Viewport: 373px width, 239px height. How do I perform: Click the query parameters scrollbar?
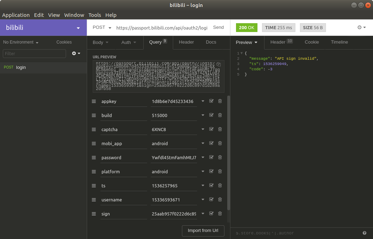pos(229,153)
